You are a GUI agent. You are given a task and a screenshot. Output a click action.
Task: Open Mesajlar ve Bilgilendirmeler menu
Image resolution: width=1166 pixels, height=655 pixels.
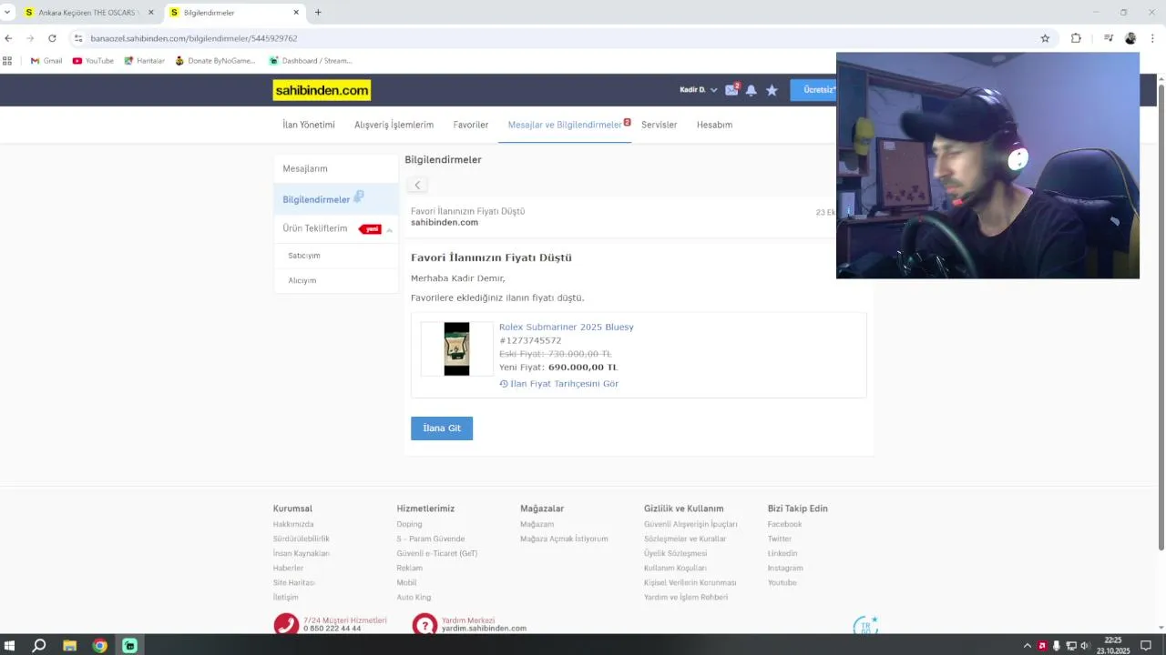click(x=565, y=125)
